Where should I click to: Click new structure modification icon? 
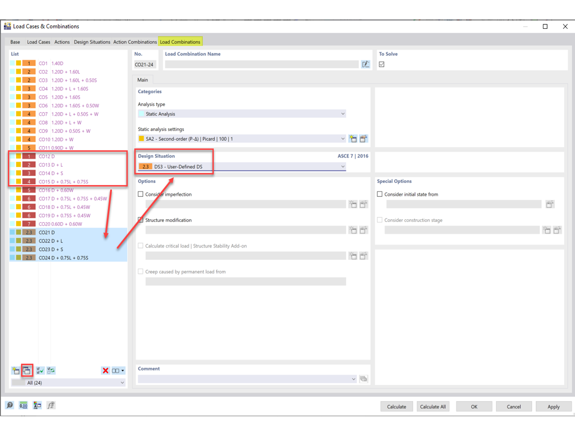click(x=353, y=230)
